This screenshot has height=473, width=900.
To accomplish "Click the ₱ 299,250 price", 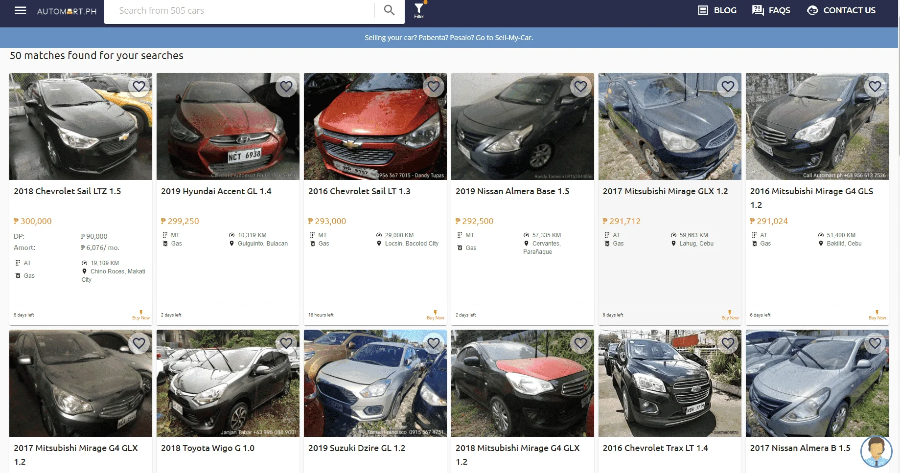I will (180, 221).
